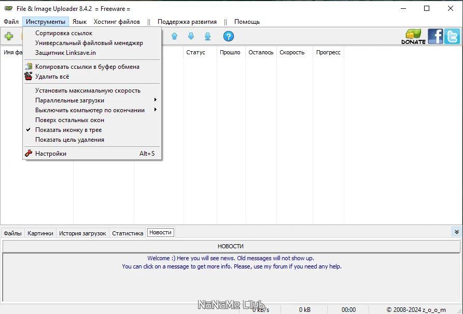Select the 'Новости' tab
The height and width of the screenshot is (314, 463).
point(160,232)
